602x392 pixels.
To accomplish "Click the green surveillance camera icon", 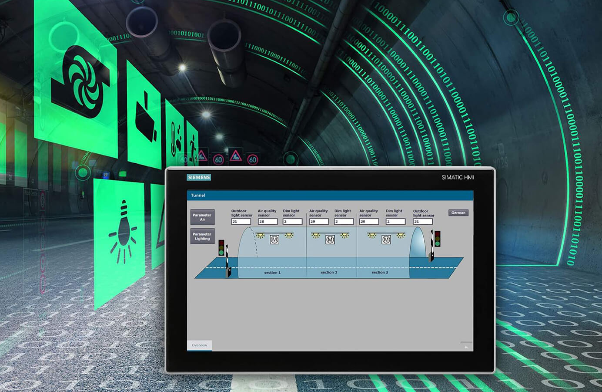I will tap(146, 118).
